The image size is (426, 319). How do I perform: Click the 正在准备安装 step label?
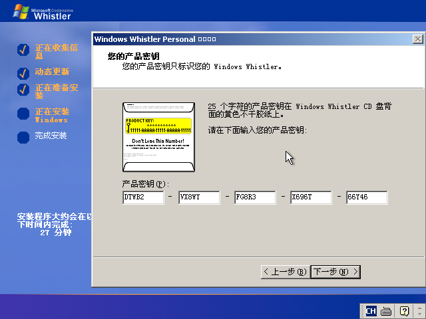point(57,92)
